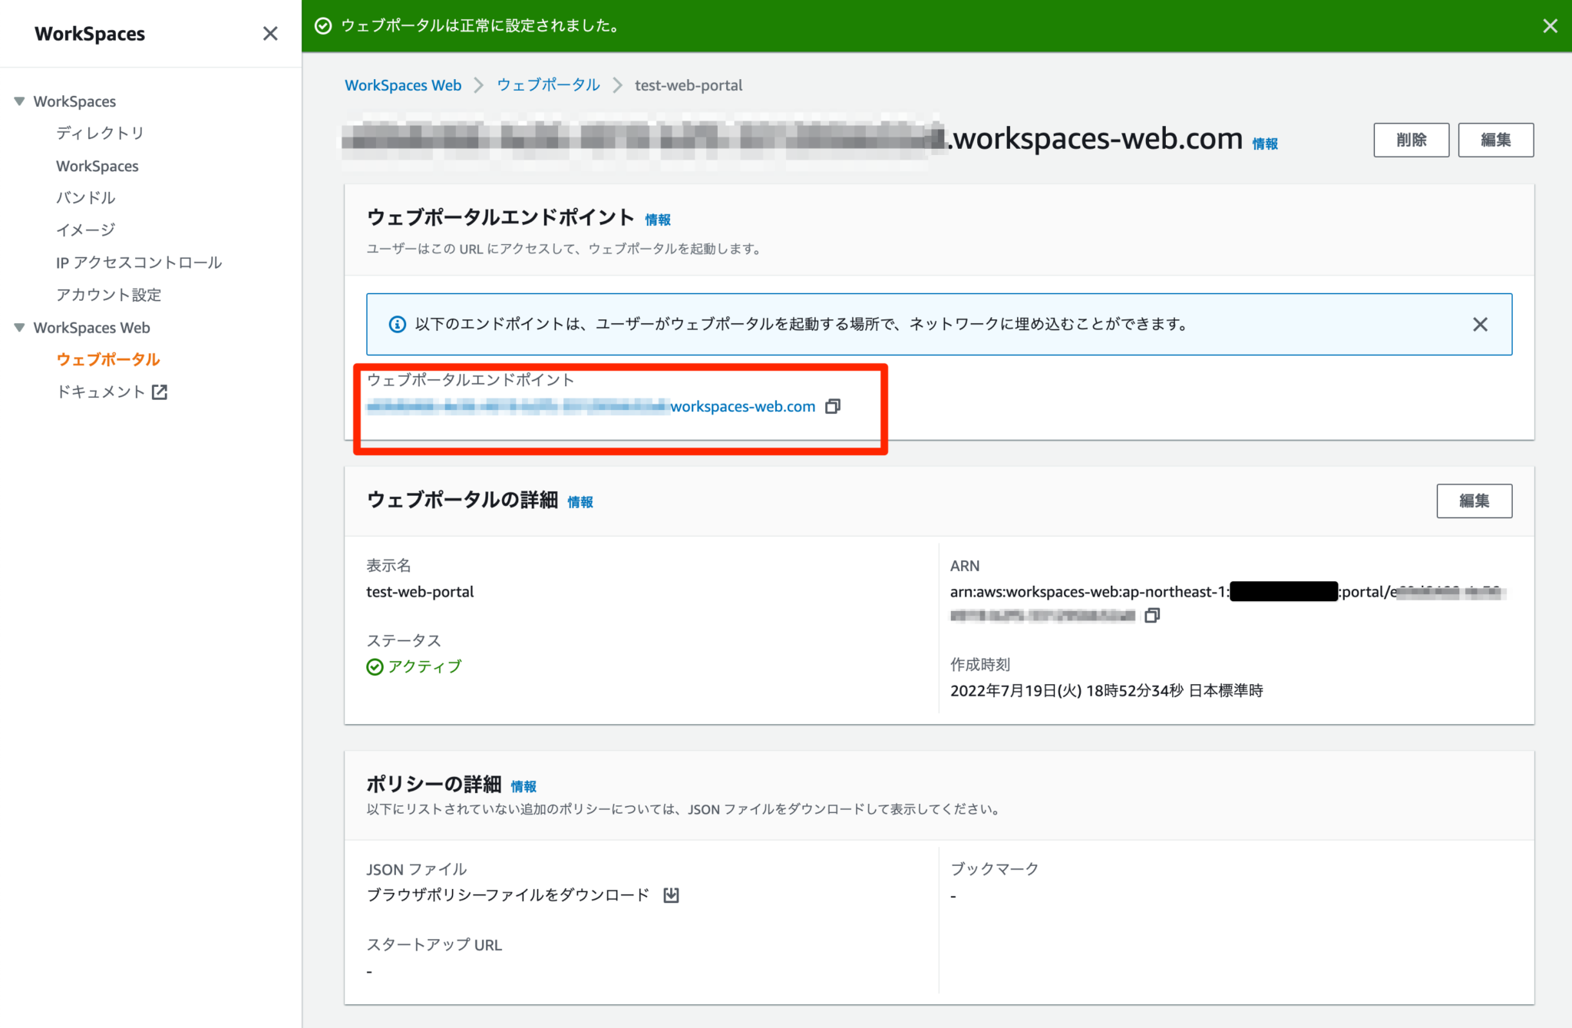The width and height of the screenshot is (1572, 1028).
Task: Click ウェブポータル breadcrumb link
Action: click(x=548, y=85)
